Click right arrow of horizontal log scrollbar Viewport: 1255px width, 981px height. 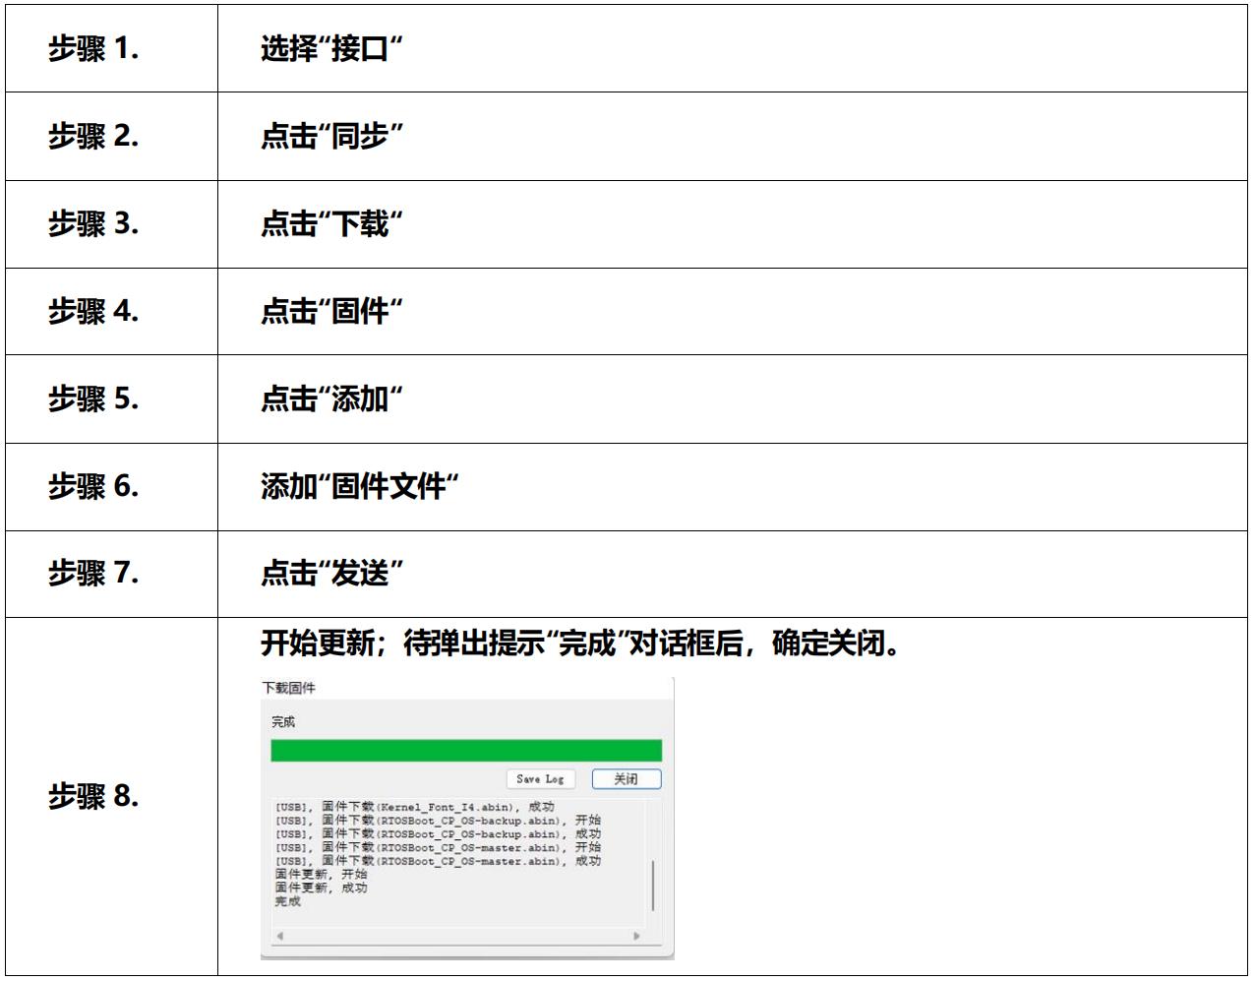click(636, 936)
